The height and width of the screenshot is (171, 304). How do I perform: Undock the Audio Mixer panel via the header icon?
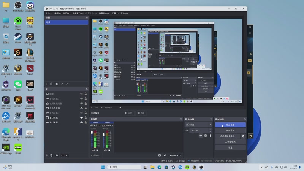pyautogui.click(x=181, y=119)
